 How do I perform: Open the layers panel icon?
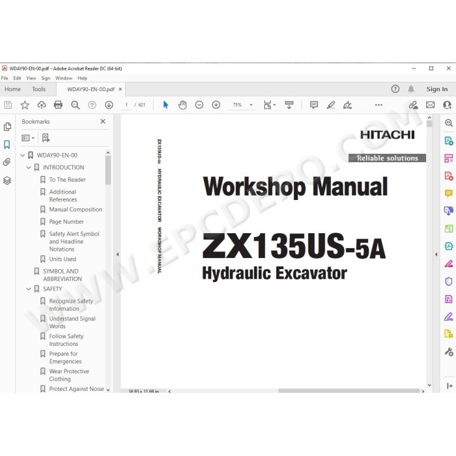[x=7, y=180]
